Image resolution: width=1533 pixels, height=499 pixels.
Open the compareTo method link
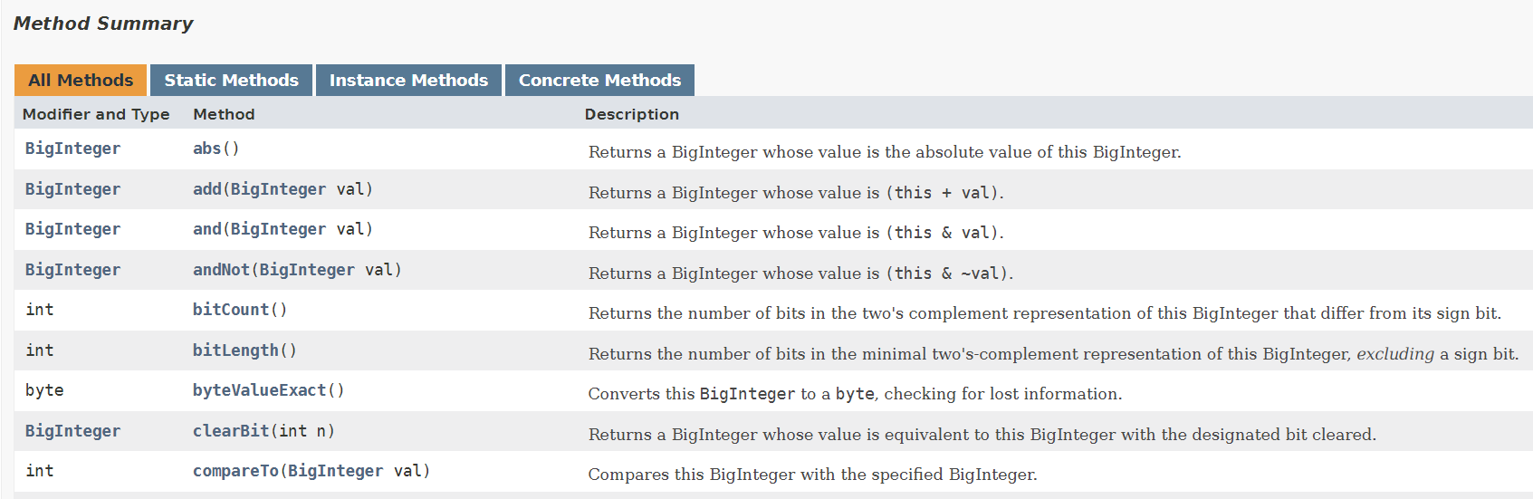tap(235, 471)
